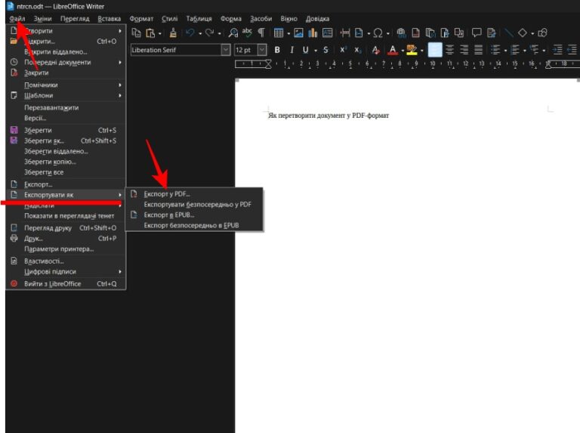
Task: Click the Insert Image toolbar icon
Action: coord(298,33)
